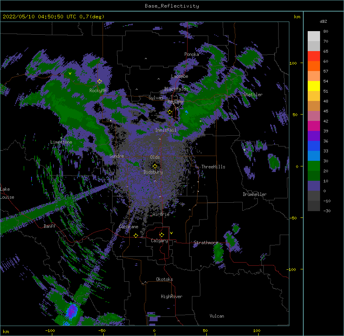This screenshot has width=344, height=336.
Task: Pick the red 65 dBZ legend color
Action: 314,56
